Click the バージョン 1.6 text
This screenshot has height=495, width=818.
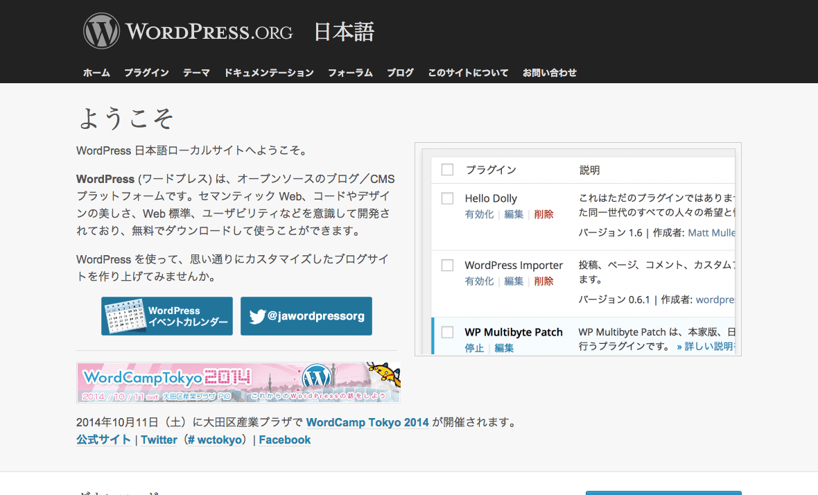pos(610,233)
